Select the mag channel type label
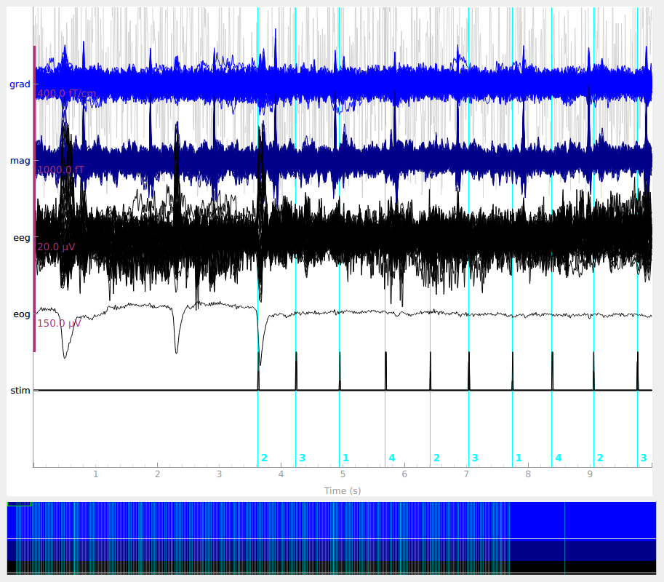This screenshot has height=582, width=664. coord(20,161)
